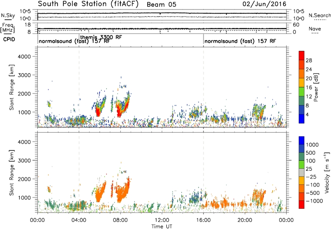This screenshot has height=229, width=331.
Task: Click the "20:00" time tick label
Action: 245,220
